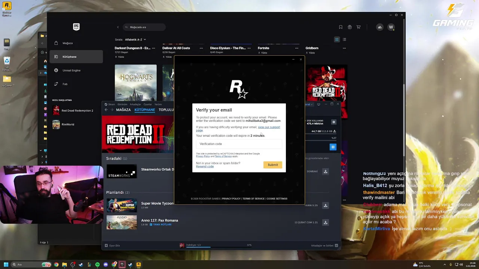Viewport: 479px width, 269px height.
Task: Open File Explorer from the taskbar
Action: 64,265
